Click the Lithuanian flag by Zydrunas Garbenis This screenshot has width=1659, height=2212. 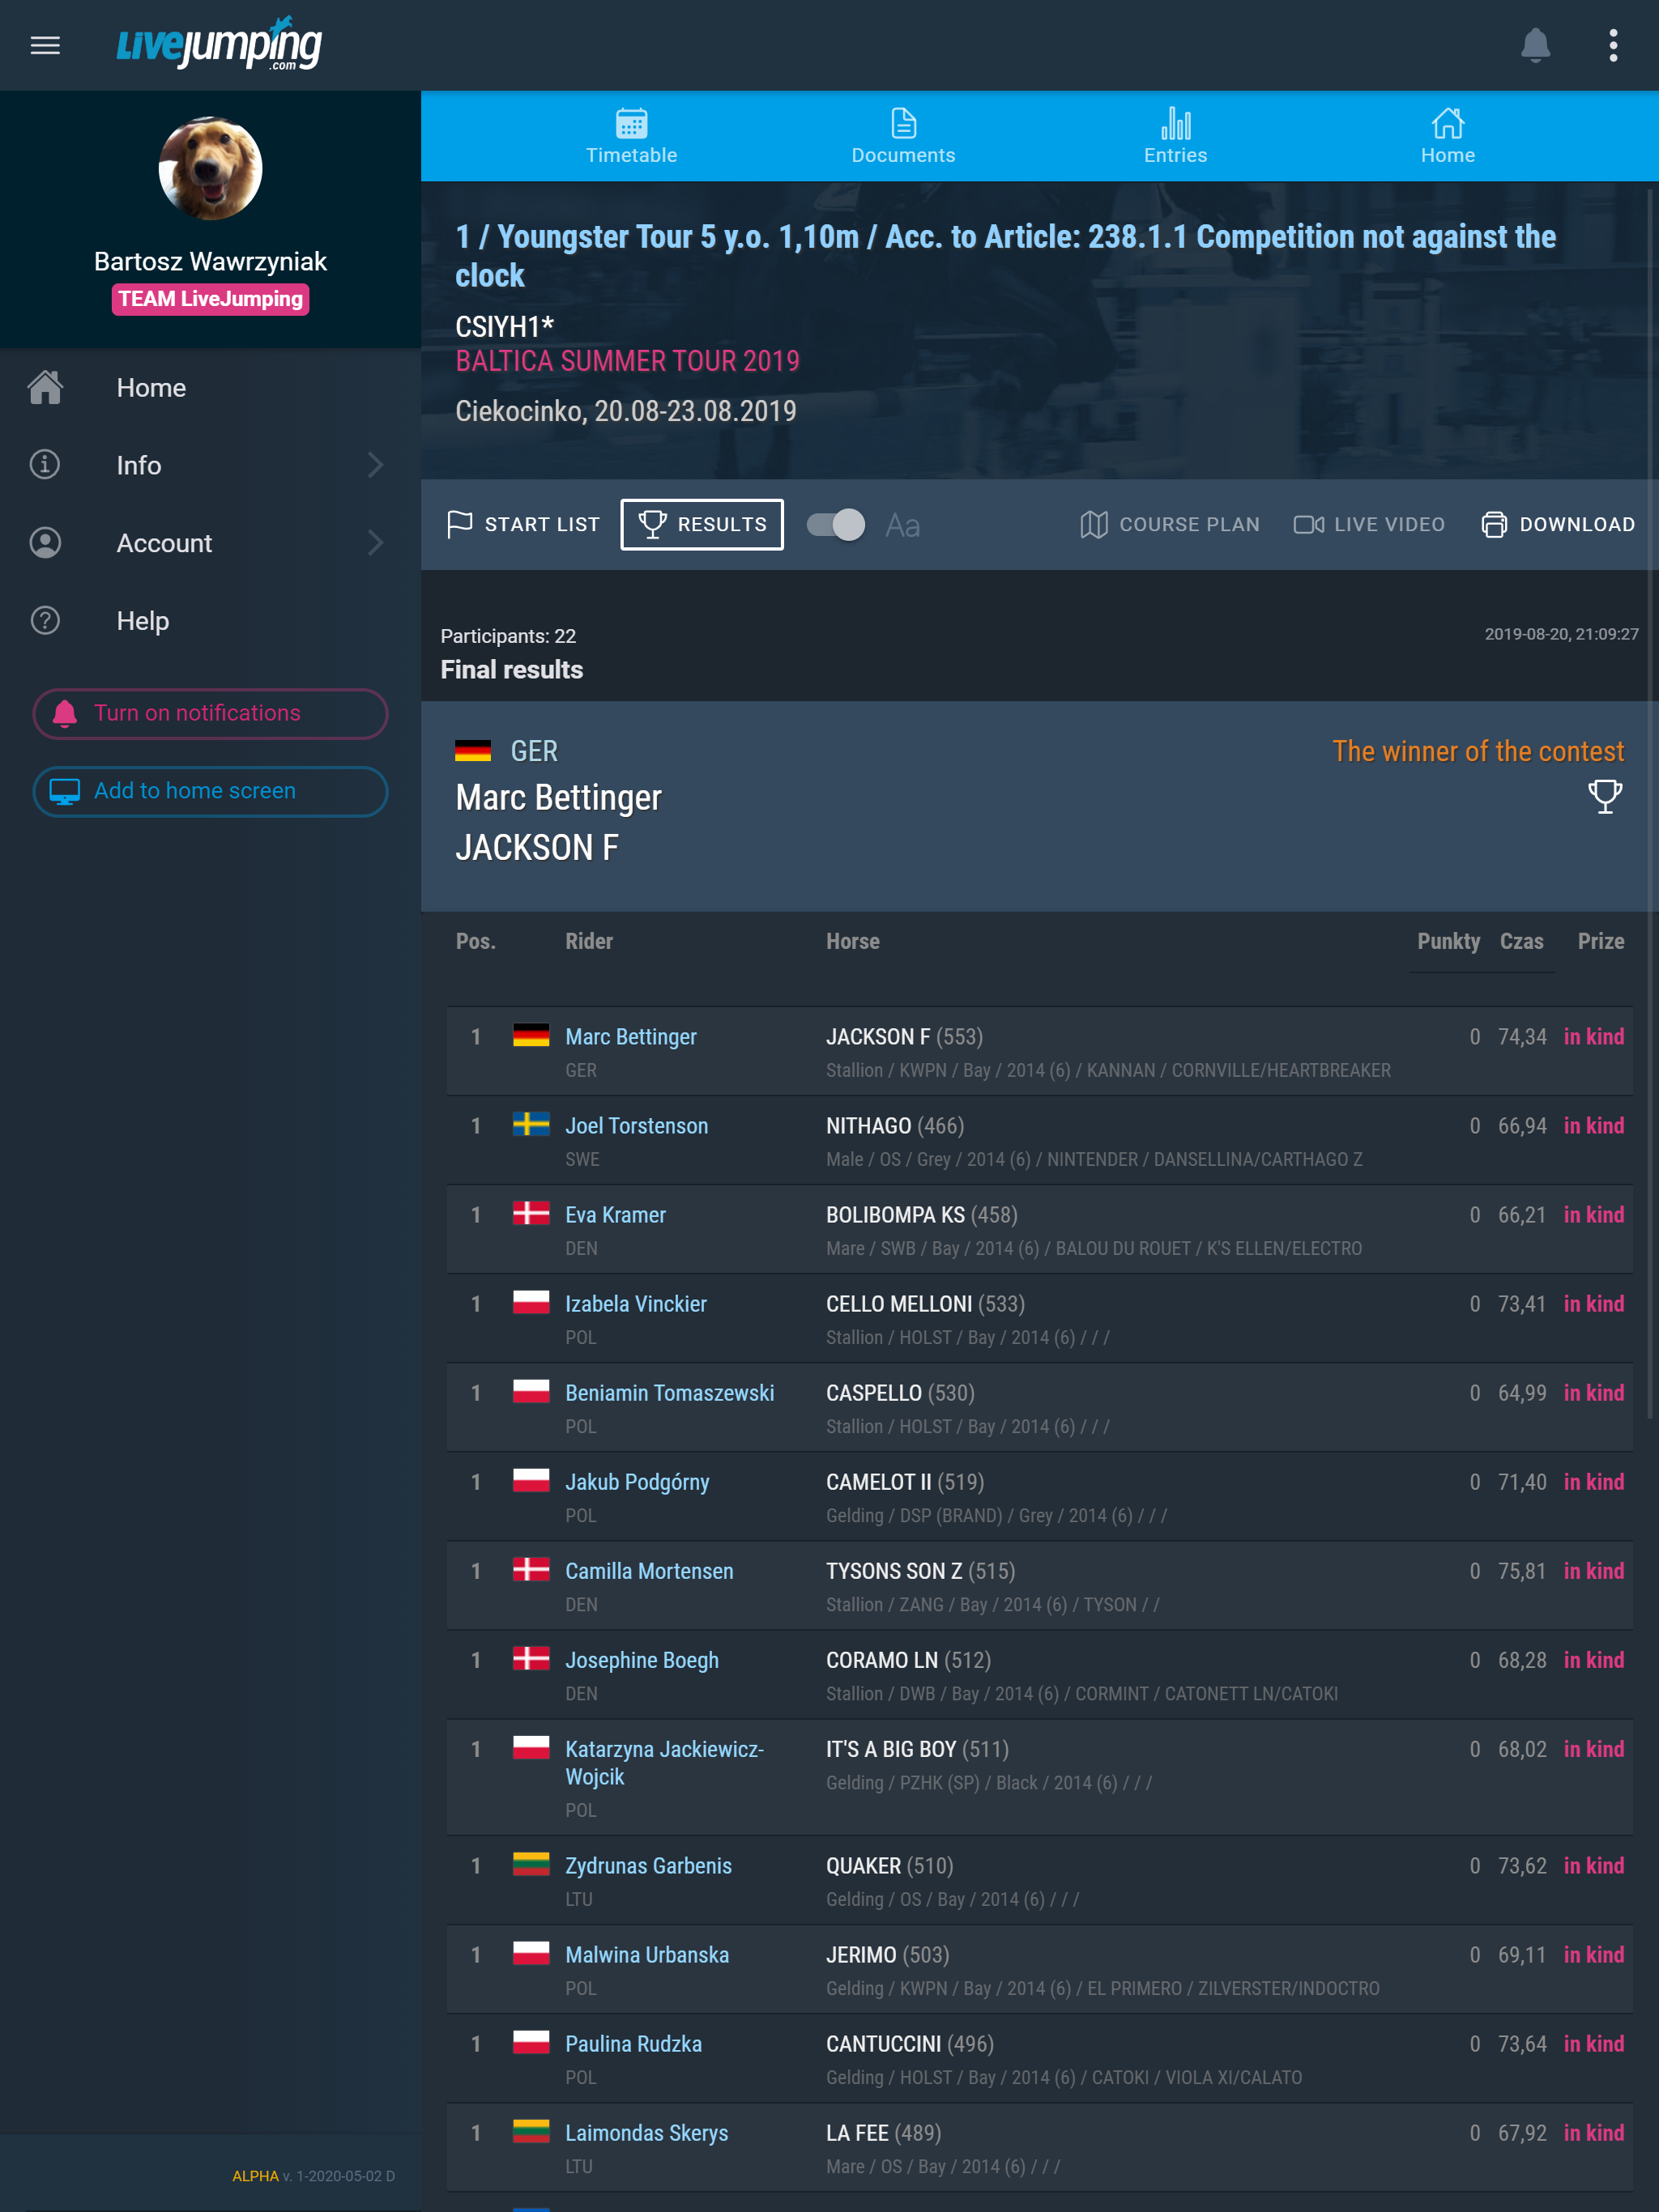531,1864
